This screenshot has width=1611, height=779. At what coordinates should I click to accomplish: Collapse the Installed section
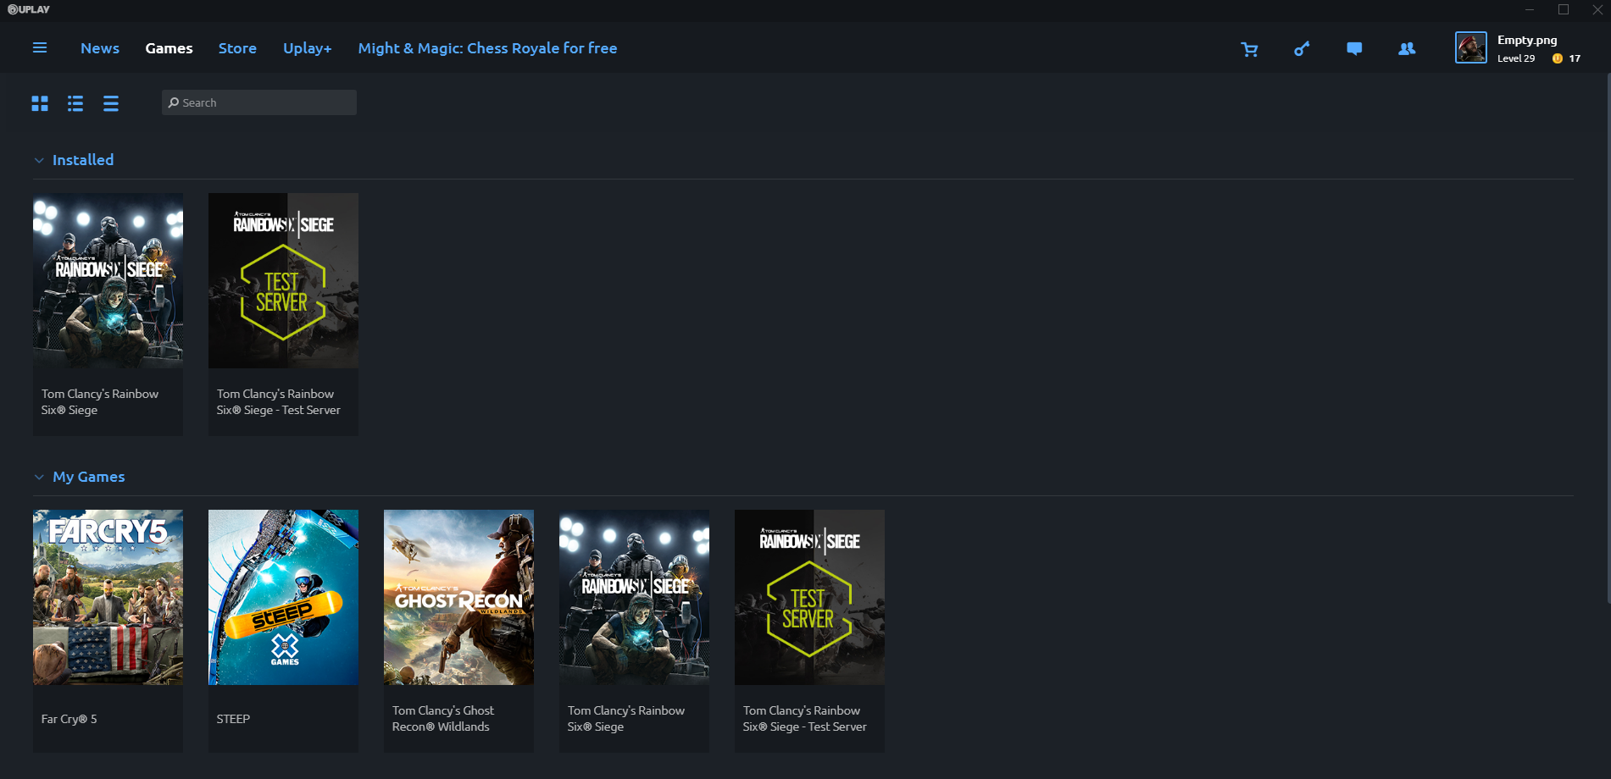click(x=39, y=160)
